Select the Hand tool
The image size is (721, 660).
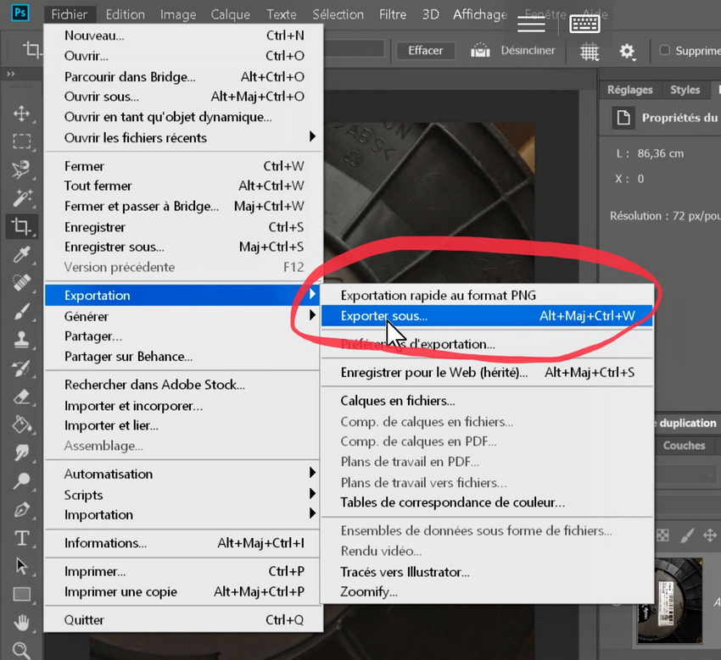tap(21, 623)
